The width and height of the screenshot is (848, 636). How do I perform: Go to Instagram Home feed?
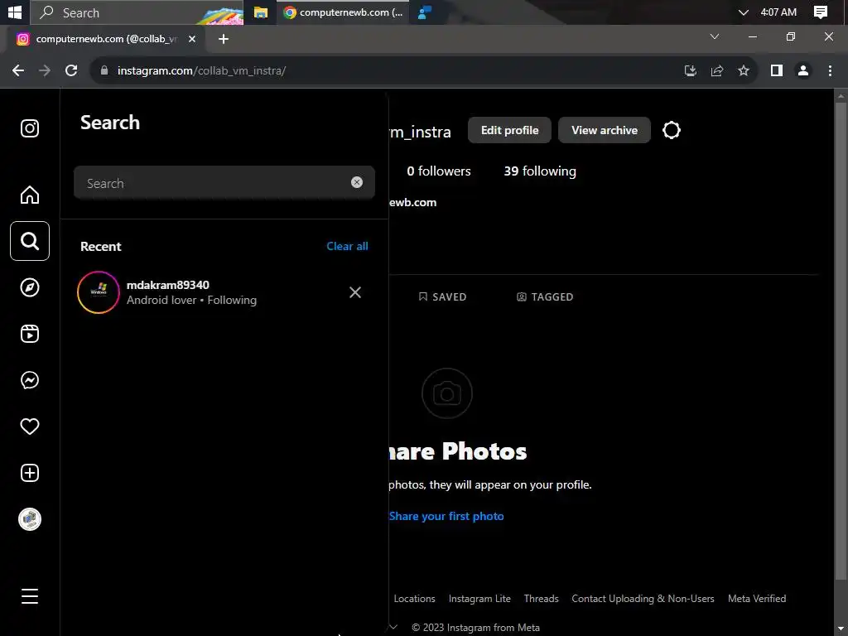[30, 195]
